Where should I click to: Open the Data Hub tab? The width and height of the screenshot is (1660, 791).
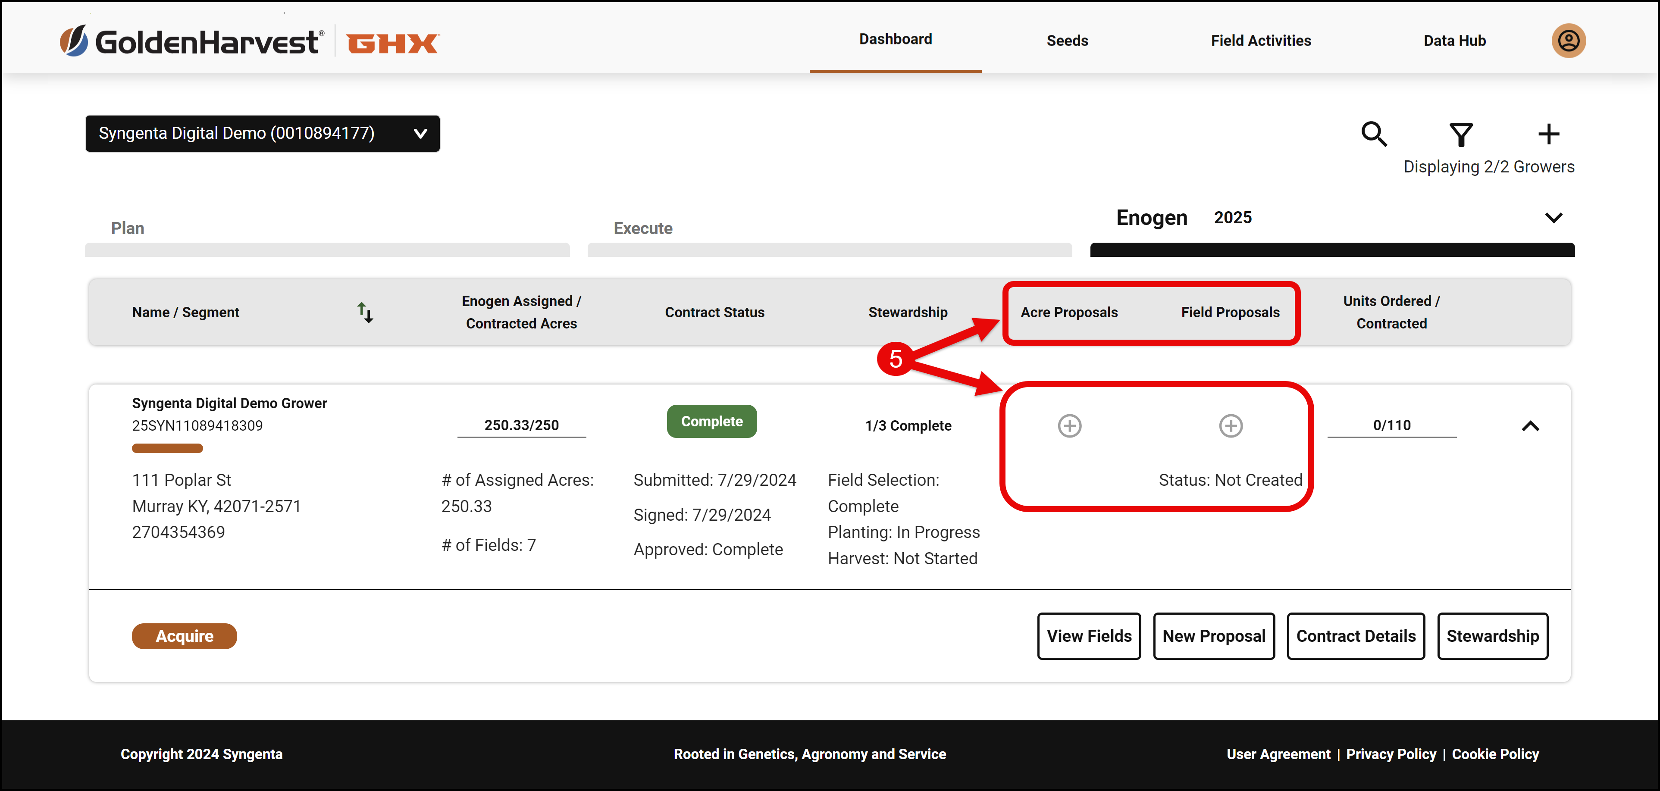1454,41
